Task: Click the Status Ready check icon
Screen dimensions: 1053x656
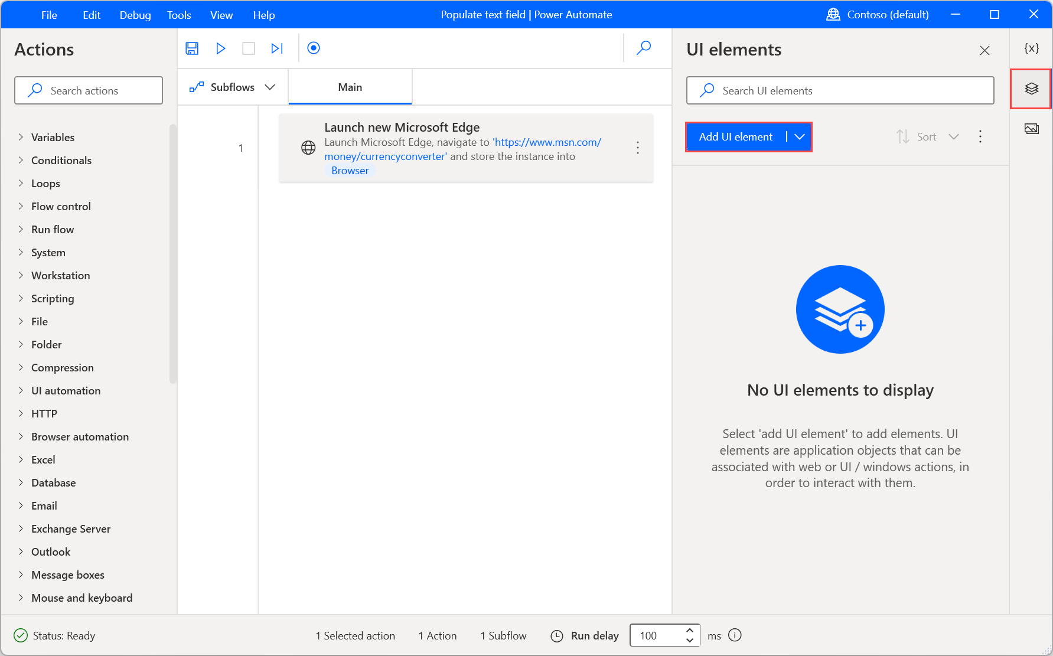Action: (21, 635)
